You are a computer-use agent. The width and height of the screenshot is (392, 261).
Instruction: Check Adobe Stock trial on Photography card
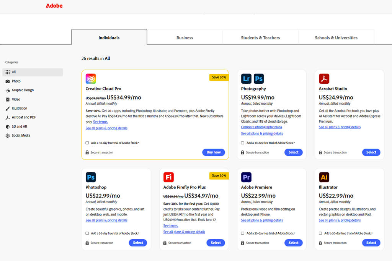tap(242, 143)
